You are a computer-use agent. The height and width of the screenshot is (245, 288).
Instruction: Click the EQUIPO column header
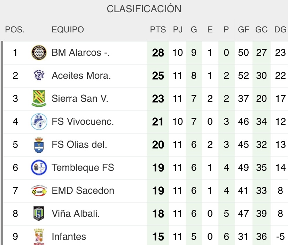[68, 30]
